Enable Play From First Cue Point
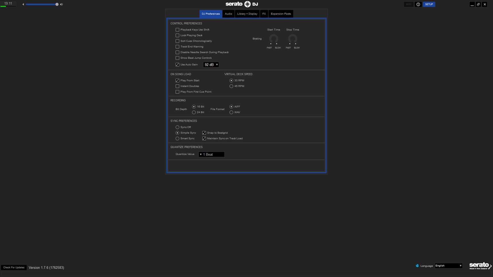 pyautogui.click(x=177, y=92)
